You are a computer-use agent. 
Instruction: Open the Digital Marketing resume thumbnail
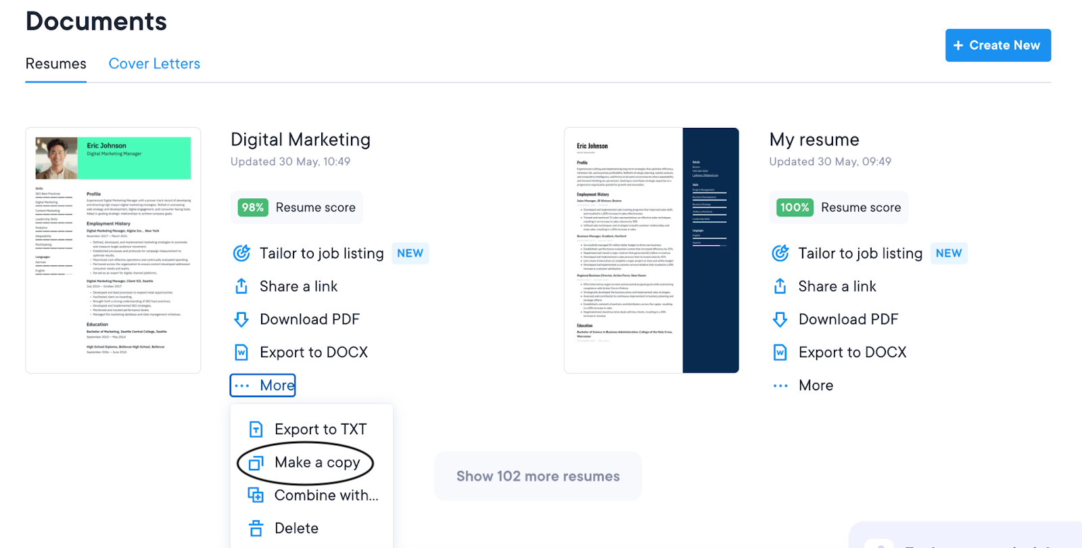point(113,250)
